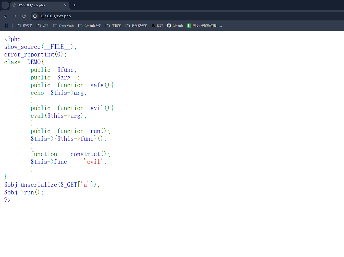Close the 127.0.0.1/sxfz.php tab
This screenshot has height=257, width=344.
(x=65, y=5)
